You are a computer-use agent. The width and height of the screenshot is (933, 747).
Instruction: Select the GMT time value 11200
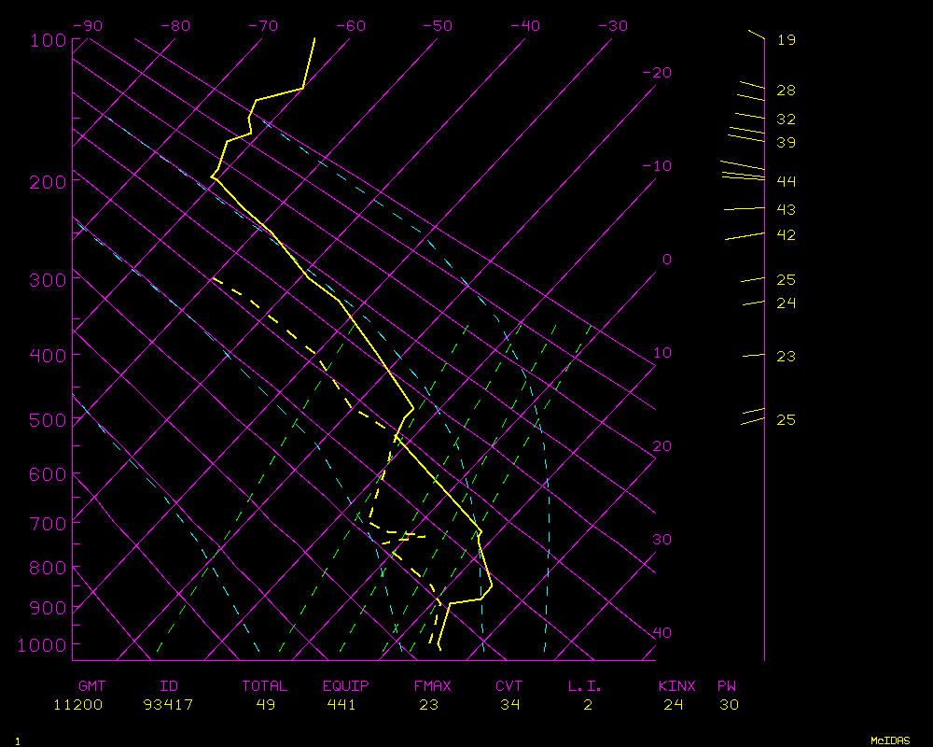pyautogui.click(x=77, y=705)
